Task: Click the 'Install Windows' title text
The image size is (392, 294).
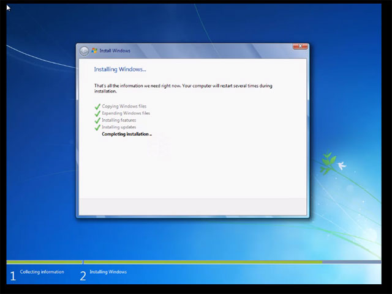Action: click(115, 51)
